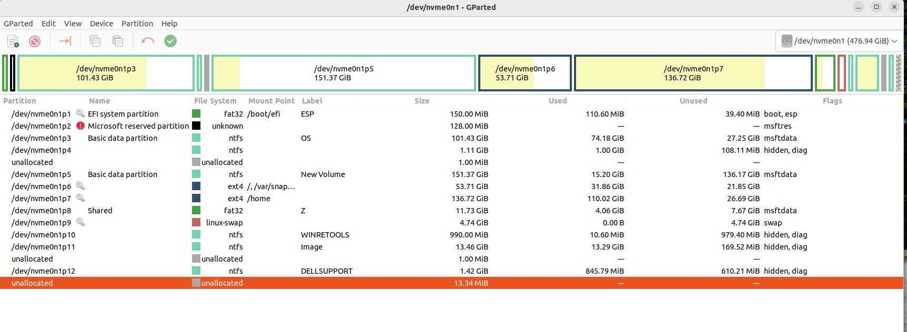Click the Microsoft reserved partition name
907x332 pixels.
tap(138, 126)
